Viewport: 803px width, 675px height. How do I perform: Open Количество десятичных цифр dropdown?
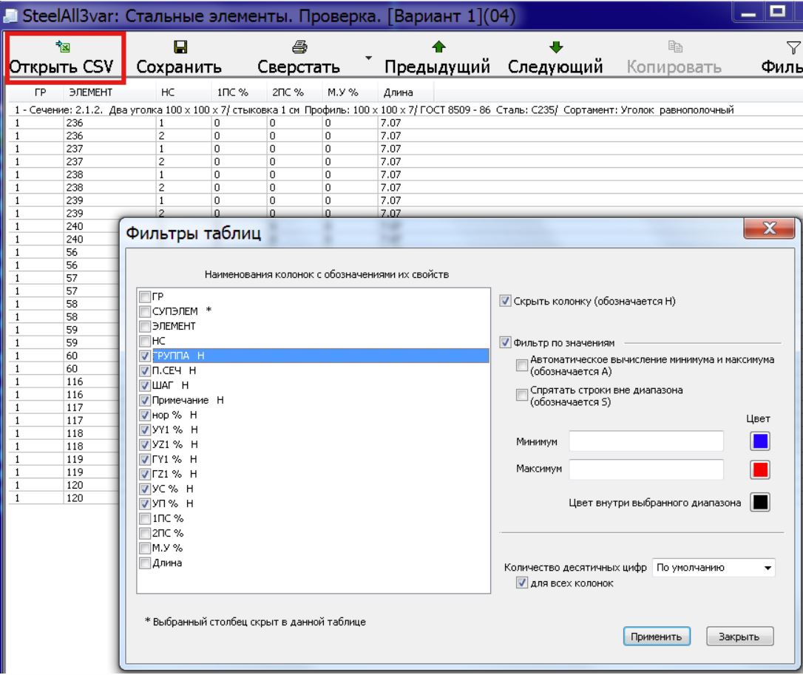click(x=714, y=568)
